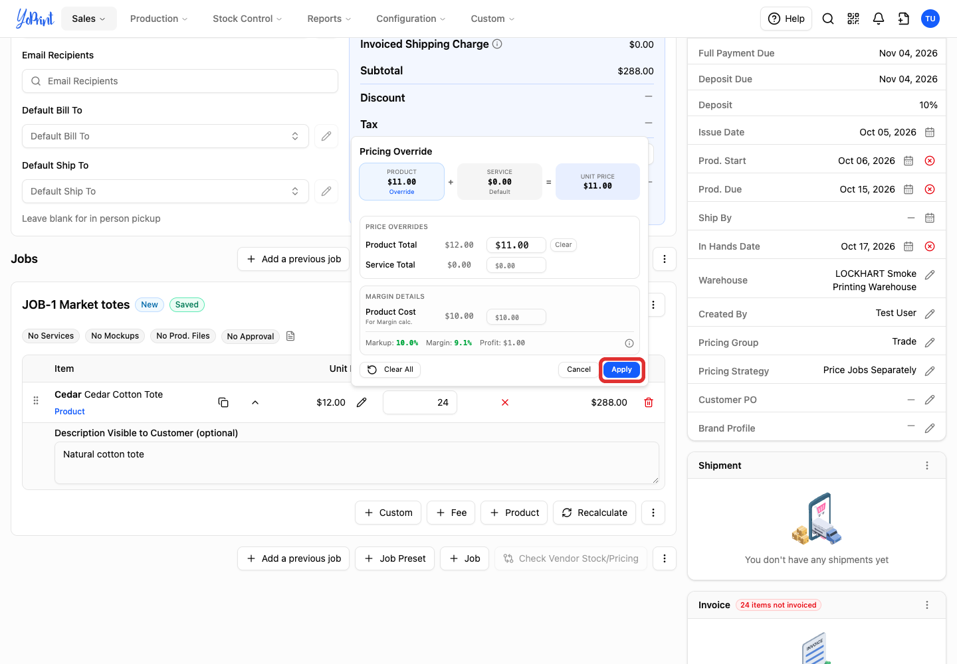The height and width of the screenshot is (664, 957).
Task: Duplicate the Cedar Cotton Tote item
Action: pos(223,402)
